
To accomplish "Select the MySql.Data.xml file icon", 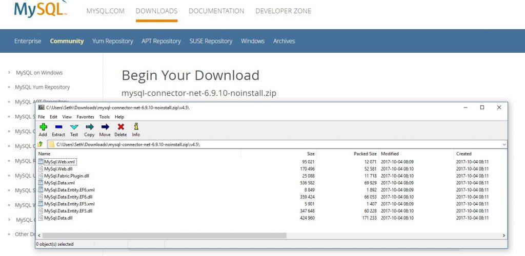I will pos(41,183).
